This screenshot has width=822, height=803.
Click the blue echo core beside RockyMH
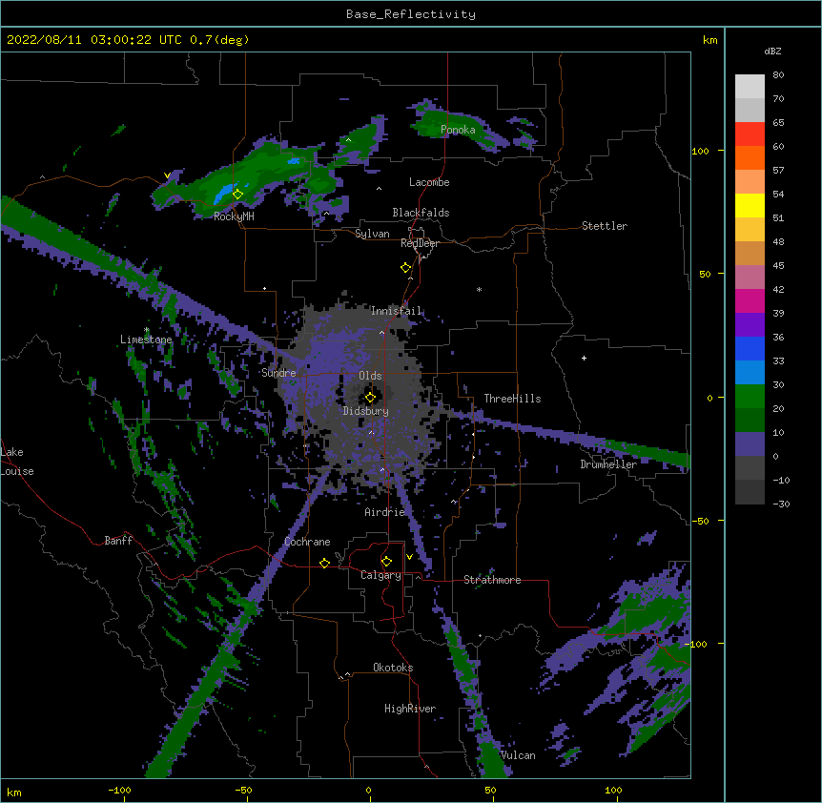(x=223, y=194)
